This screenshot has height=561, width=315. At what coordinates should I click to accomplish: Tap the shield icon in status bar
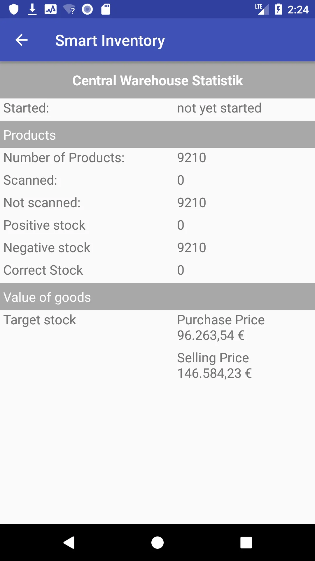pyautogui.click(x=14, y=9)
